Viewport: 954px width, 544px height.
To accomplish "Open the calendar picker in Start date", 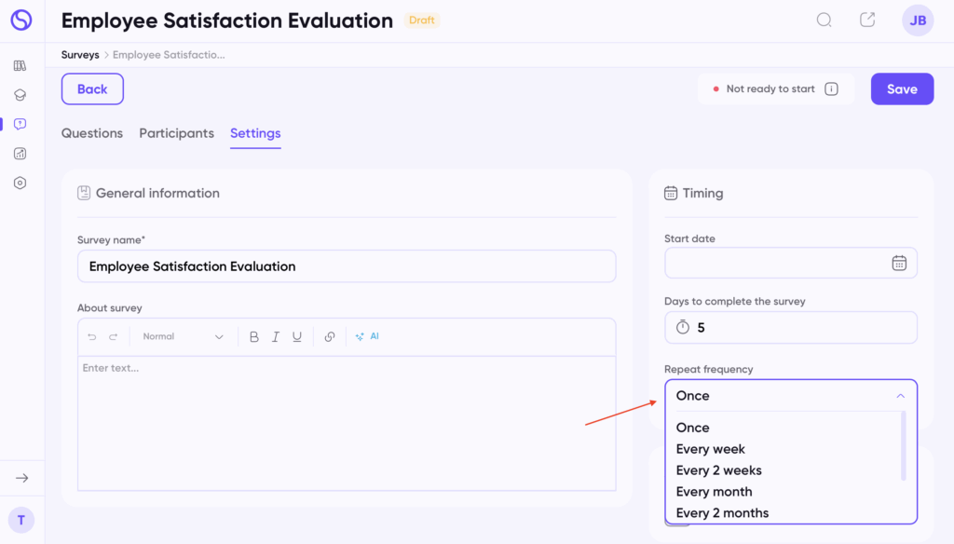I will [898, 263].
